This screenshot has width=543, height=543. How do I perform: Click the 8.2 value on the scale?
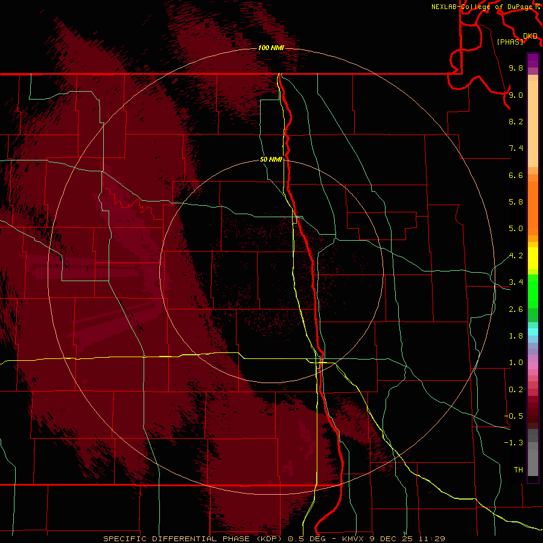[516, 121]
